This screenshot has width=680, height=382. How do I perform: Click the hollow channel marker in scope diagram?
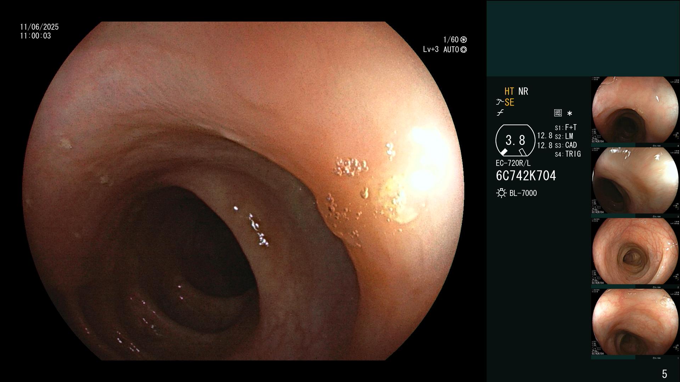click(x=523, y=152)
